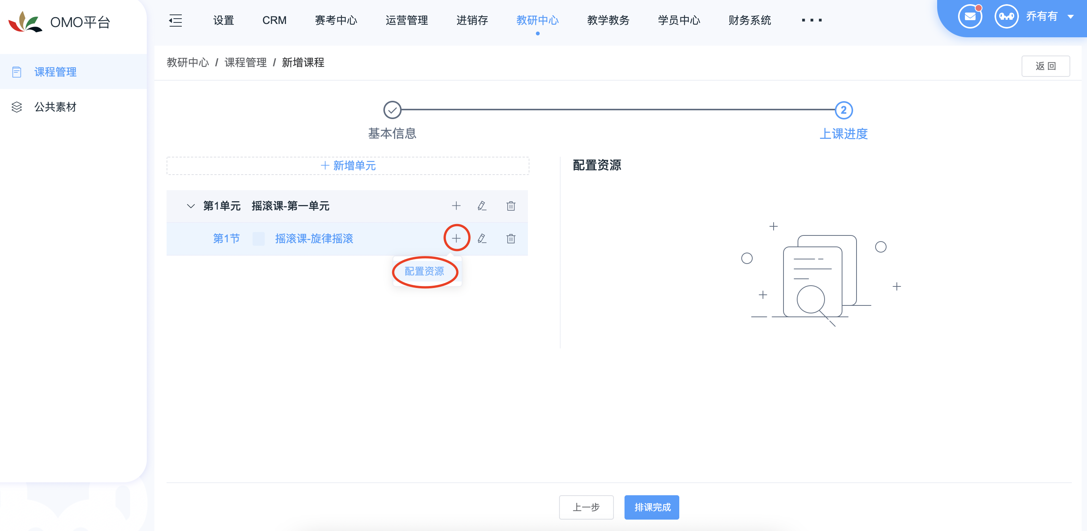Add a lesson to 第1单元 with plus
Screen dimensions: 1087x531
(x=456, y=205)
